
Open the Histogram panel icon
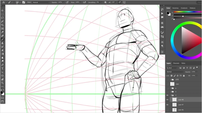pos(162,27)
